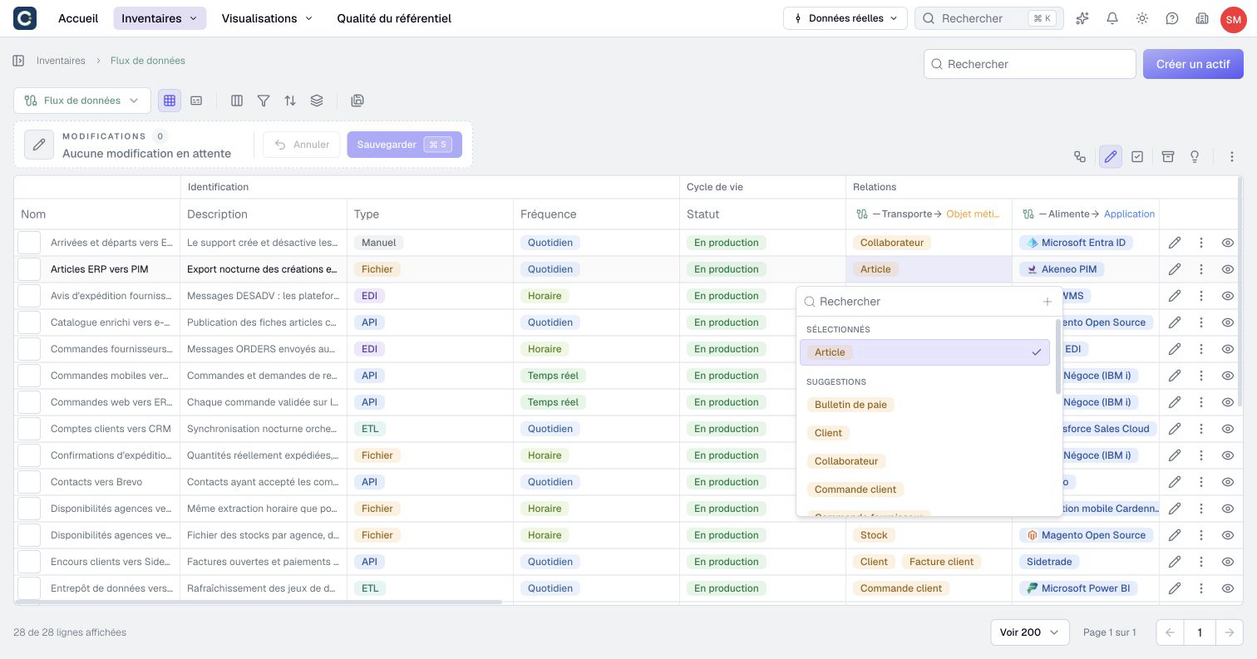Check the box for Comptes clients vers CRM

(x=29, y=429)
